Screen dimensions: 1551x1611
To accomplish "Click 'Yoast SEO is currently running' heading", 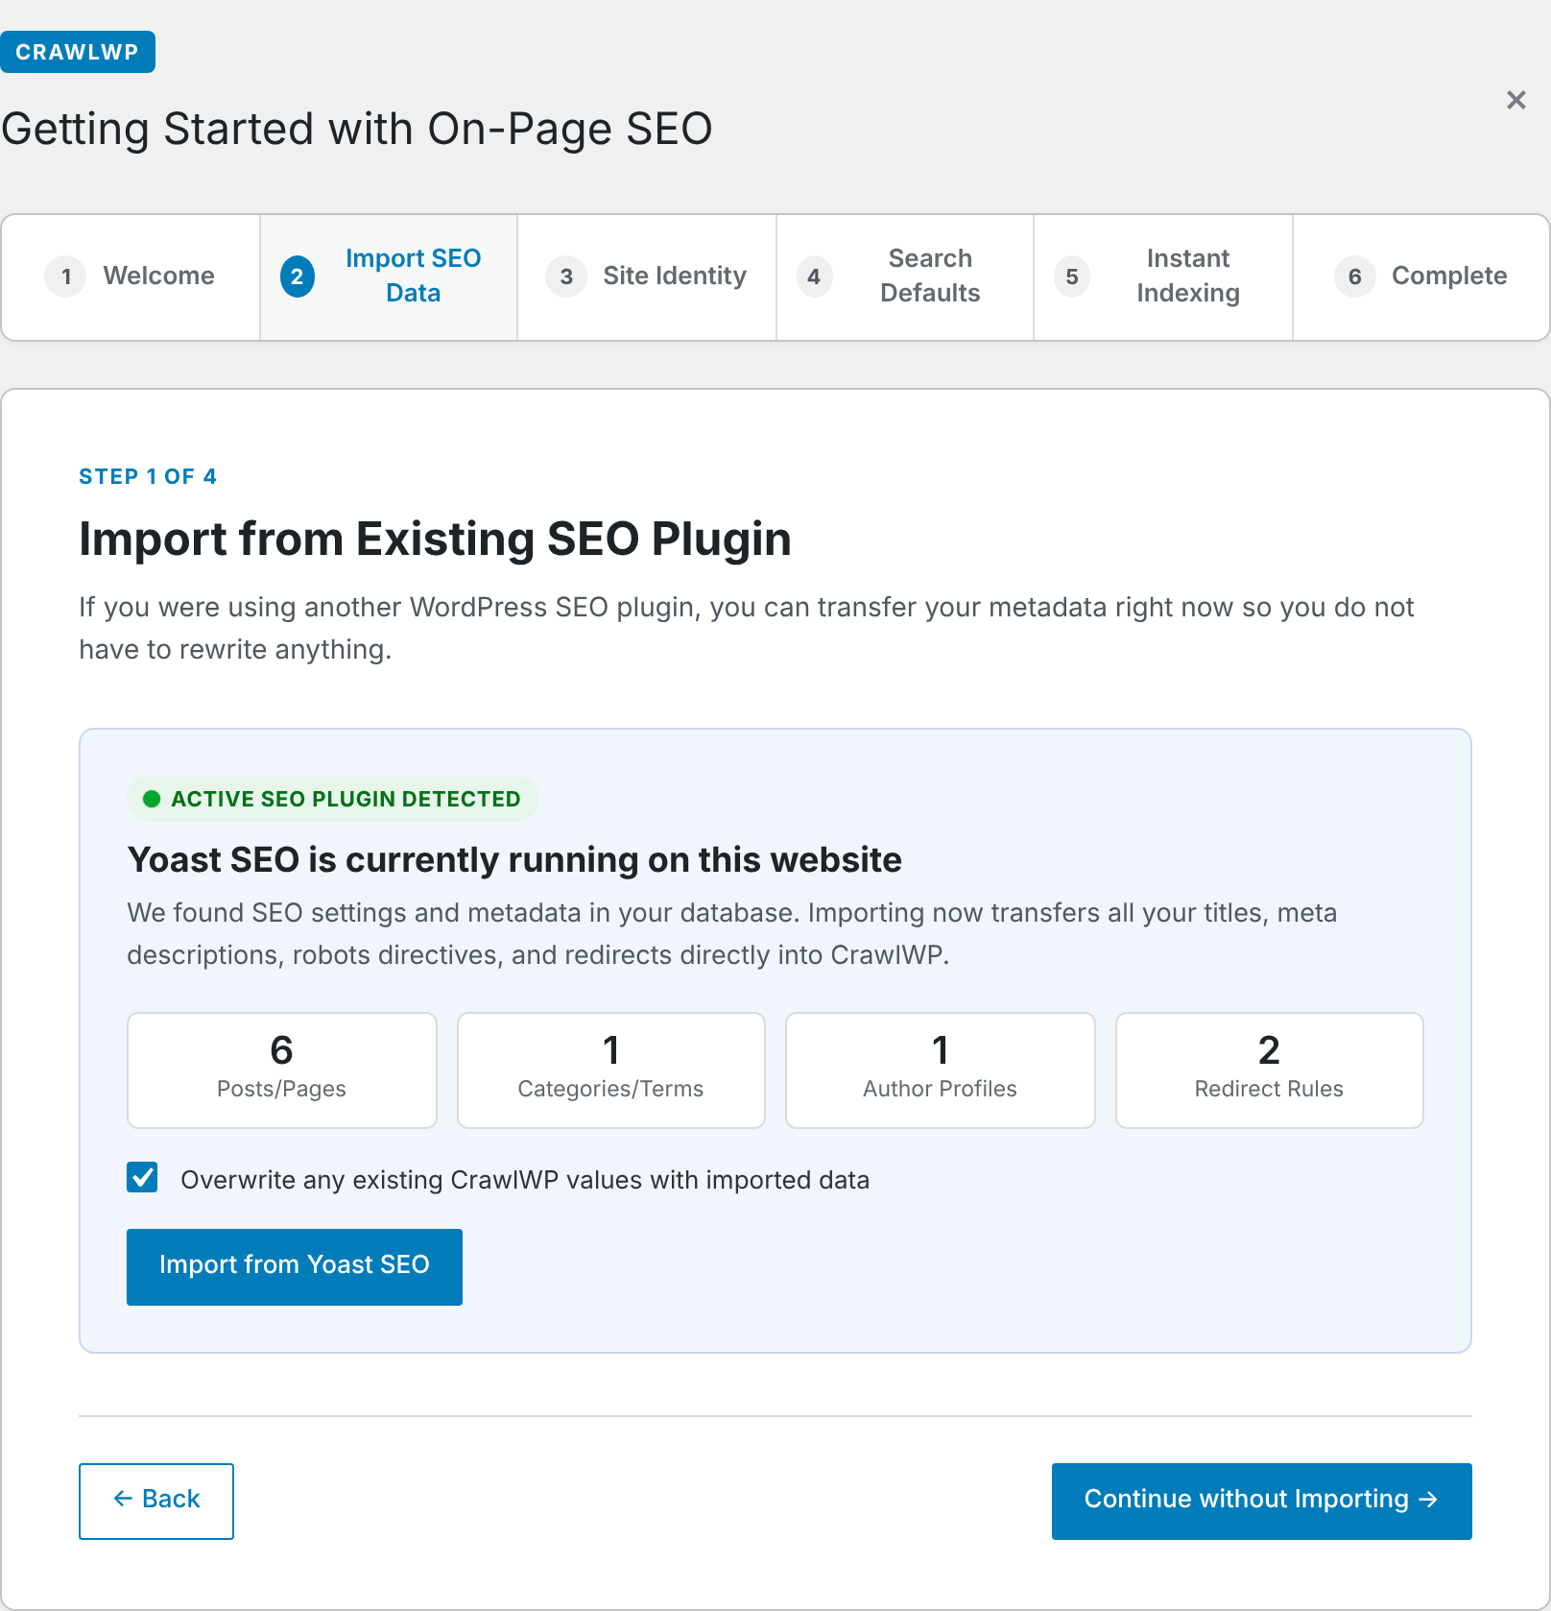I will [x=514, y=859].
